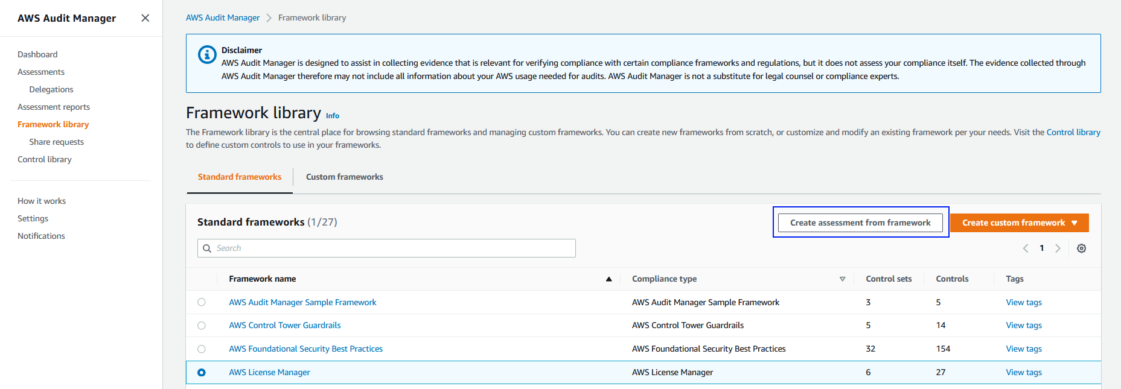The image size is (1121, 389).
Task: Click Tags column header
Action: pyautogui.click(x=1015, y=279)
